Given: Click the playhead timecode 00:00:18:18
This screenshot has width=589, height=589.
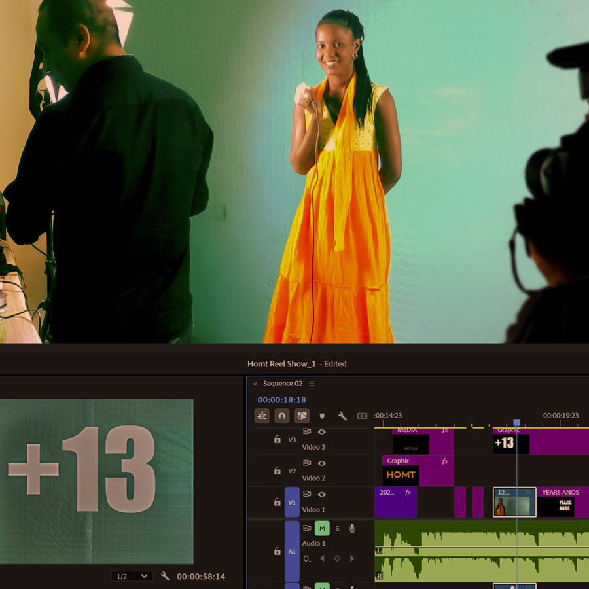Looking at the screenshot, I should point(281,400).
